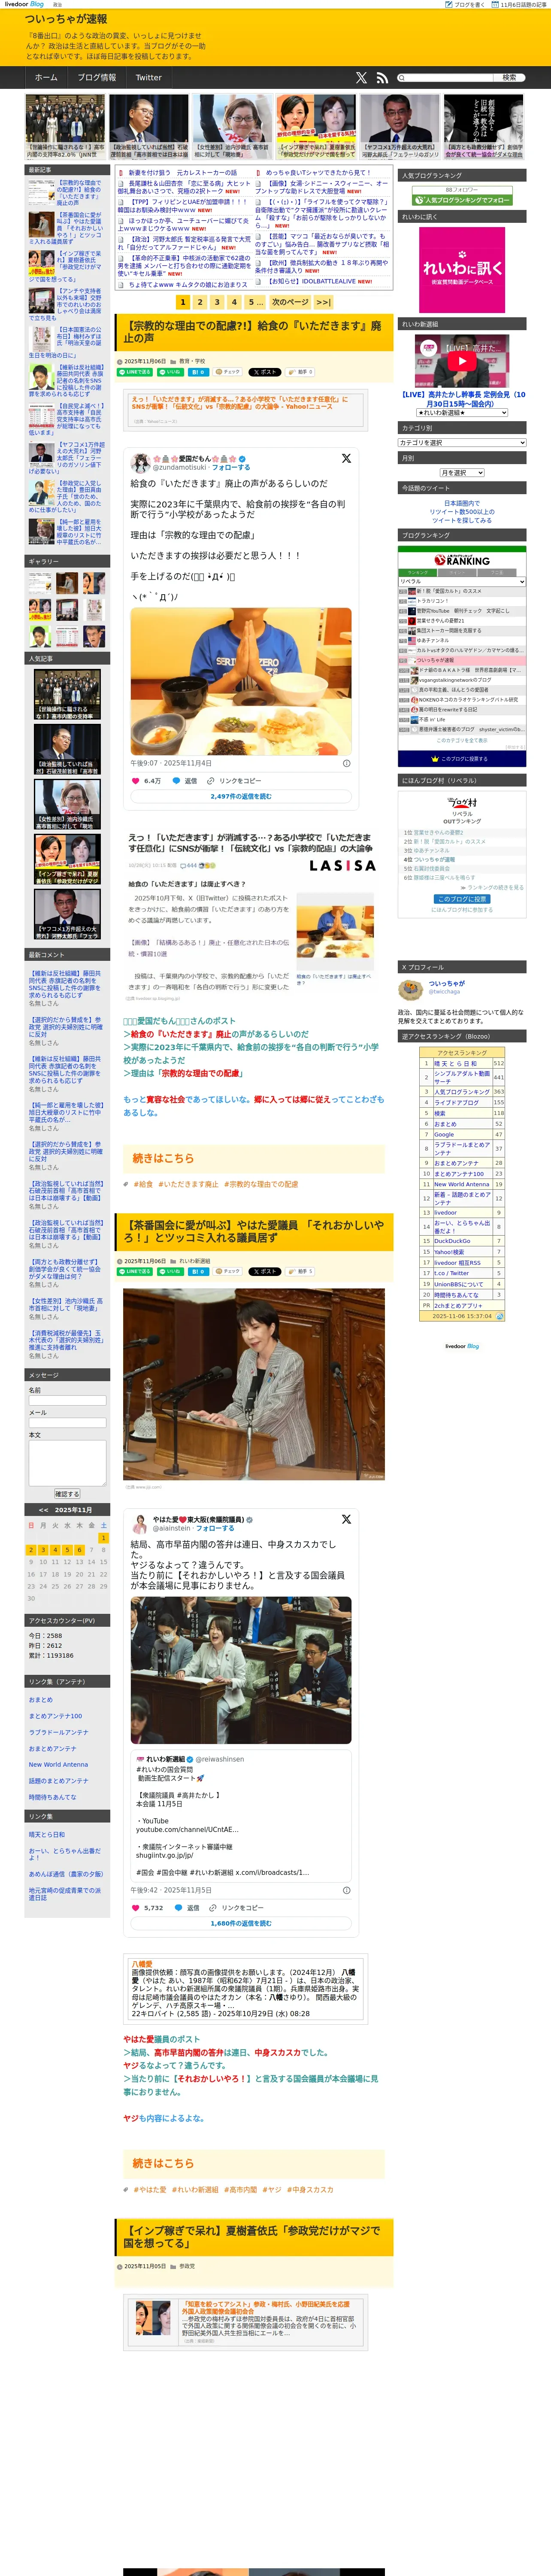Click このブログに投票する vote banner
Image resolution: width=551 pixels, height=2576 pixels.
tap(462, 759)
